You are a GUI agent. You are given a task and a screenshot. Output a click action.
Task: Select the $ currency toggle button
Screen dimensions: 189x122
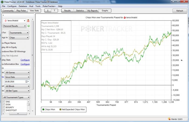(48, 11)
